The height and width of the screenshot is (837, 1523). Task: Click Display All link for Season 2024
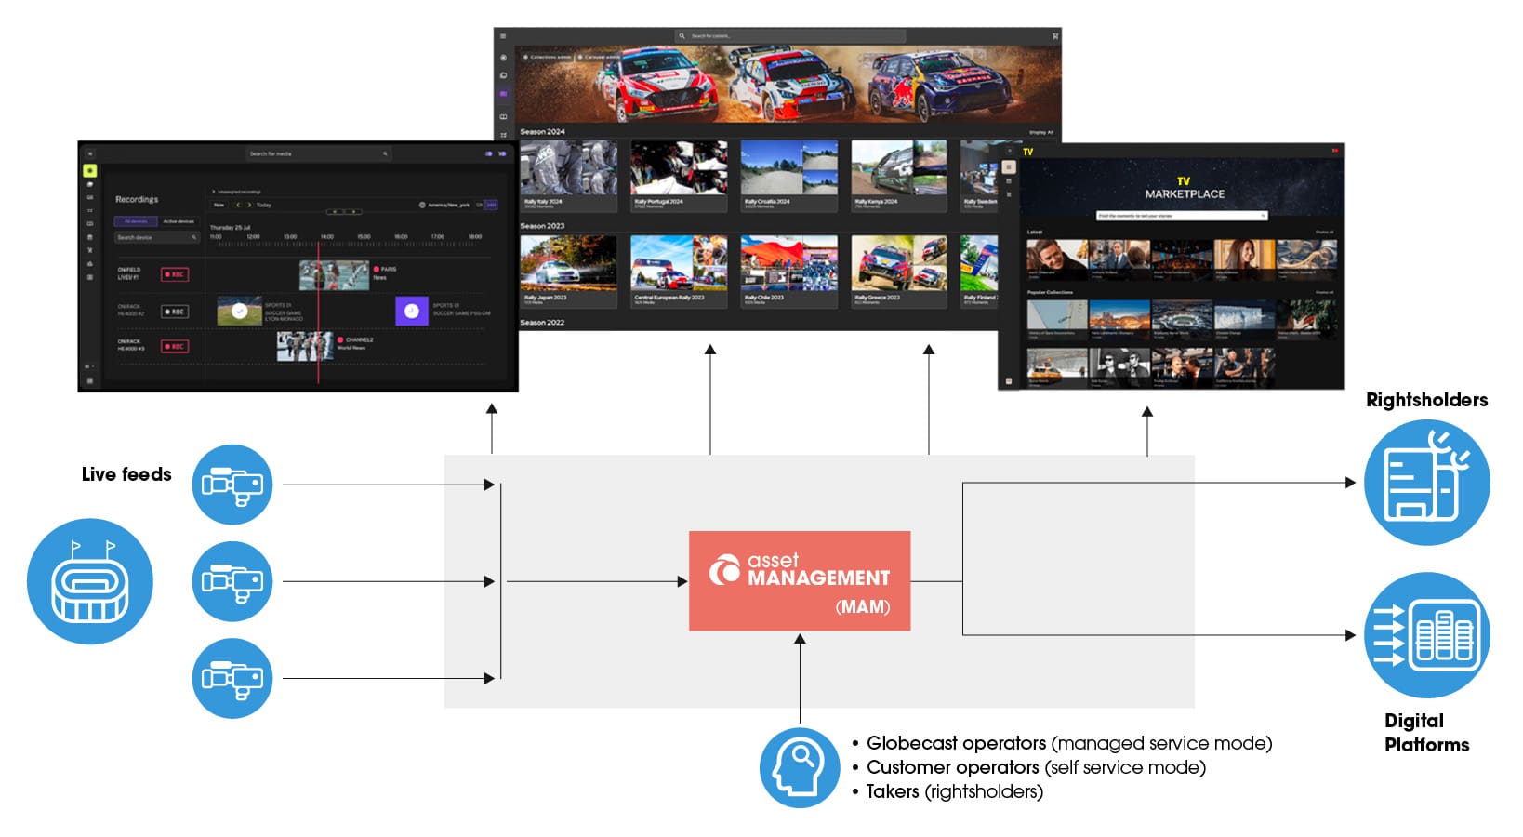[1041, 132]
